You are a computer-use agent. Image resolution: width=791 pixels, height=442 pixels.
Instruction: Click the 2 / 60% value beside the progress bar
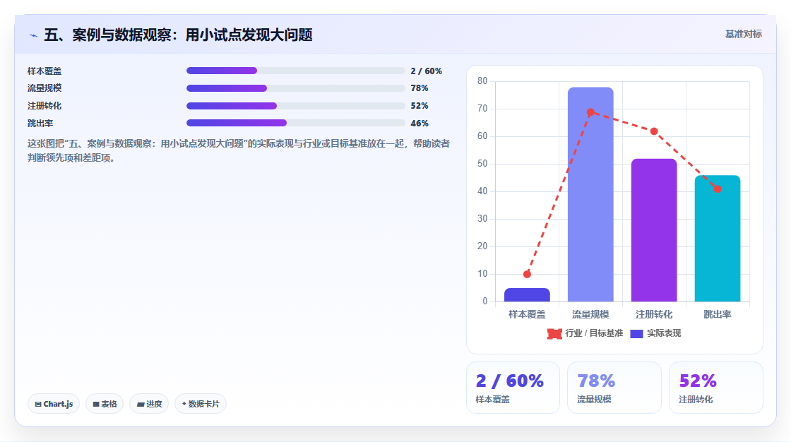[x=427, y=71]
